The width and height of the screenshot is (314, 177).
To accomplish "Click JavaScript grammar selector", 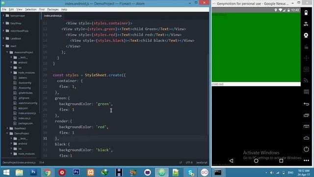I will click(202, 162).
